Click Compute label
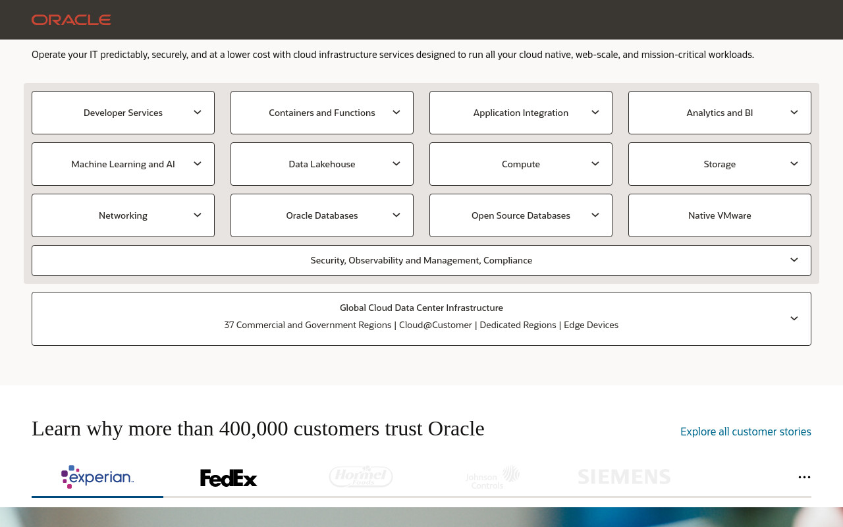843x527 pixels. pyautogui.click(x=521, y=164)
